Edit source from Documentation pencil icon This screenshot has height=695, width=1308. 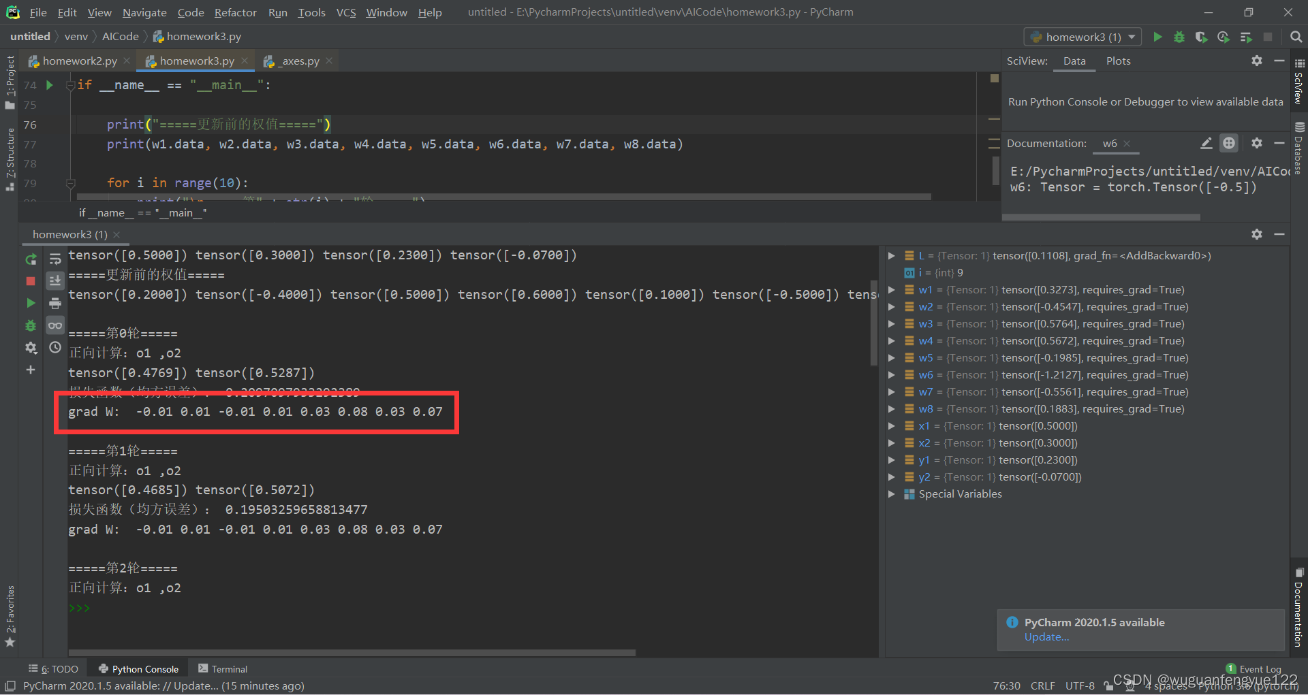(1206, 143)
